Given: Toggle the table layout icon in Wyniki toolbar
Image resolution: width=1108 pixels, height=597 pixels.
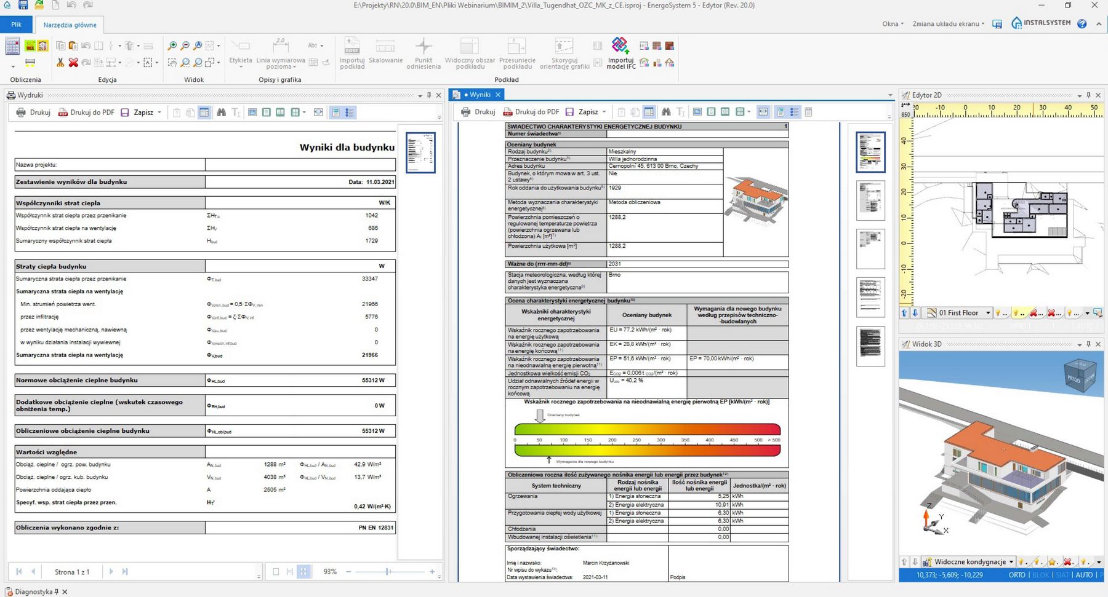Looking at the screenshot, I should click(x=649, y=112).
